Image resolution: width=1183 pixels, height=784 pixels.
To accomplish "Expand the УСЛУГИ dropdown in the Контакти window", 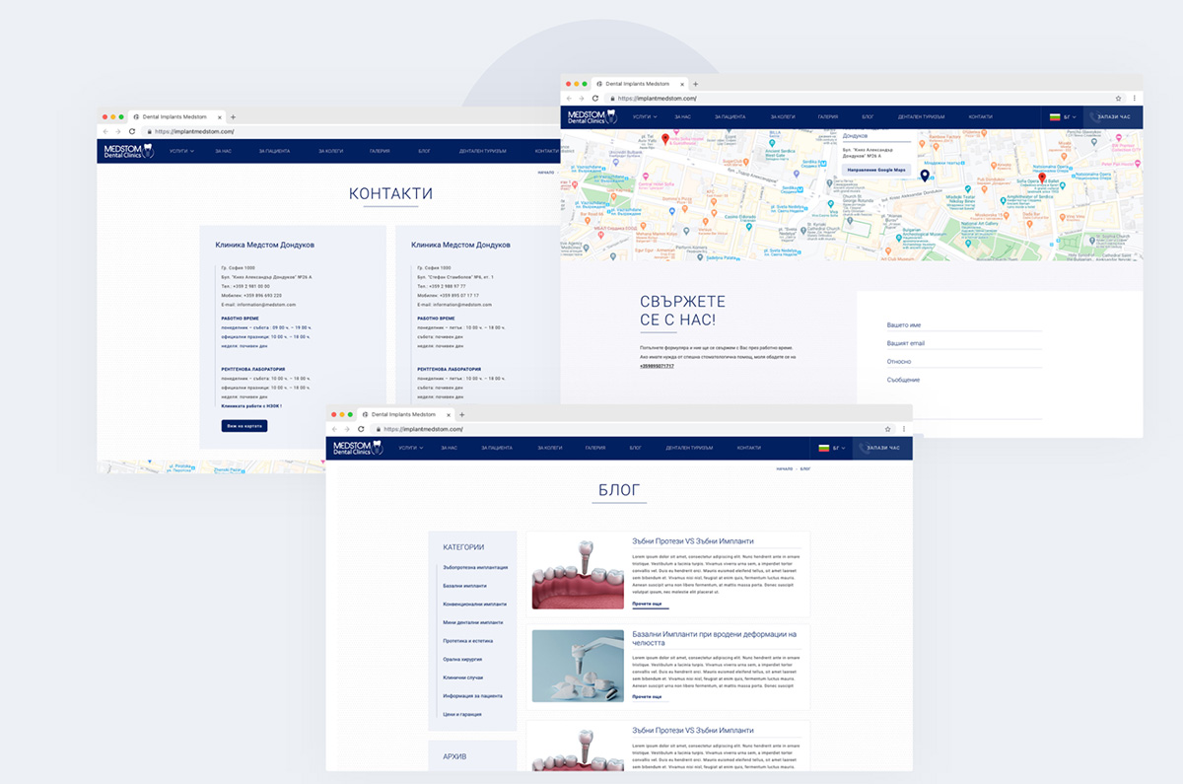I will point(181,151).
